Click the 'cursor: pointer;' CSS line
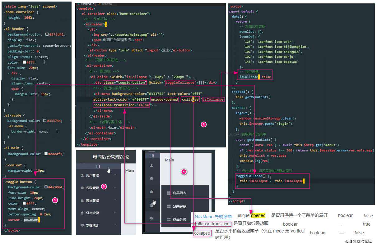 [x=24, y=219]
